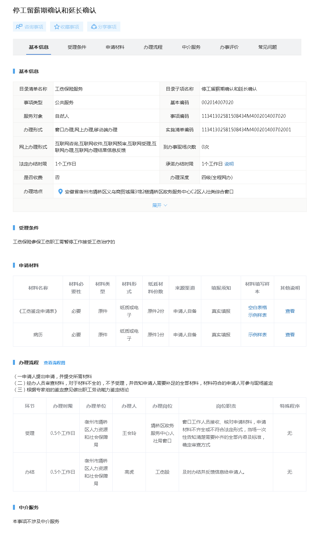The width and height of the screenshot is (311, 533).
Task: Select the 中介服务 tab
Action: coord(191,47)
